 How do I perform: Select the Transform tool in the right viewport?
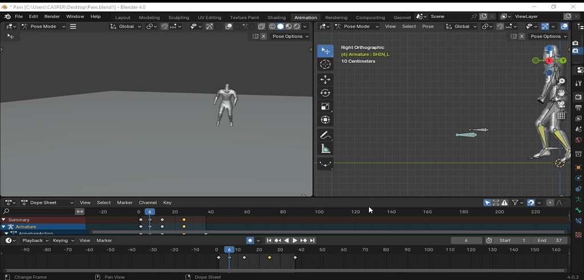pos(325,120)
